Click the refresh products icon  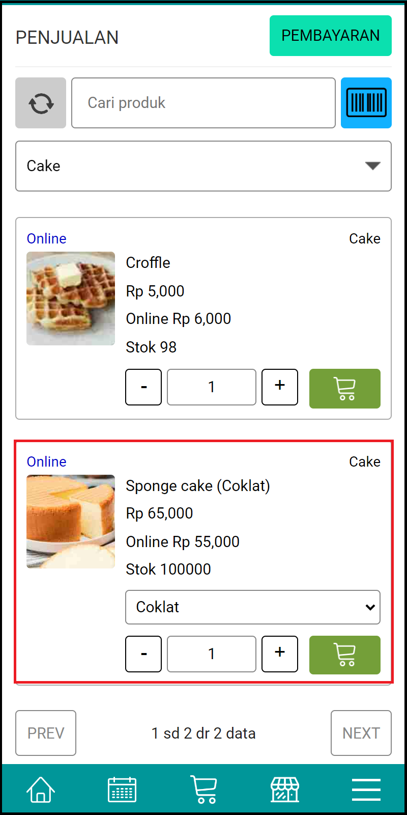click(41, 103)
